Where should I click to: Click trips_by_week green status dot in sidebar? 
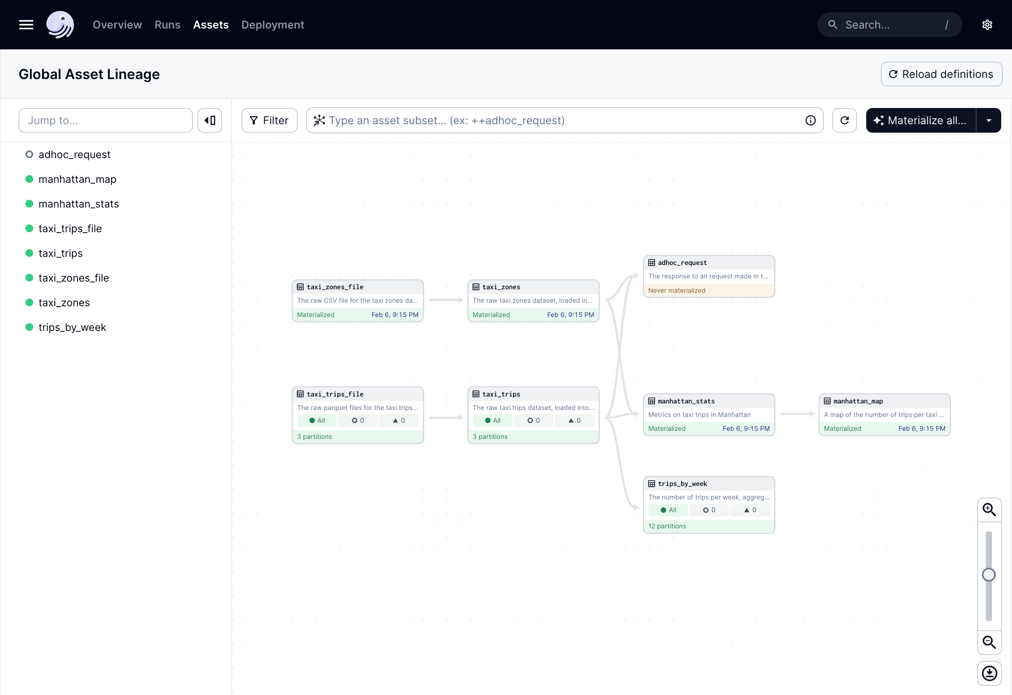tap(29, 327)
